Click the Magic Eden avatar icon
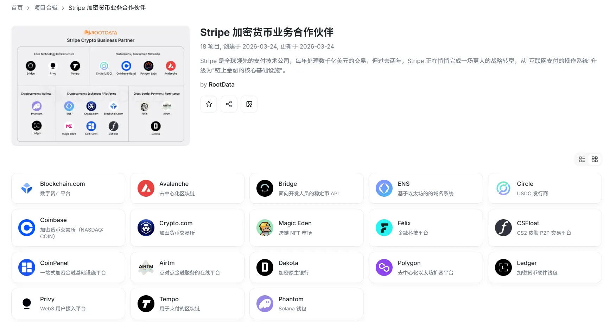Screen dimensions: 610x322 tap(265, 228)
